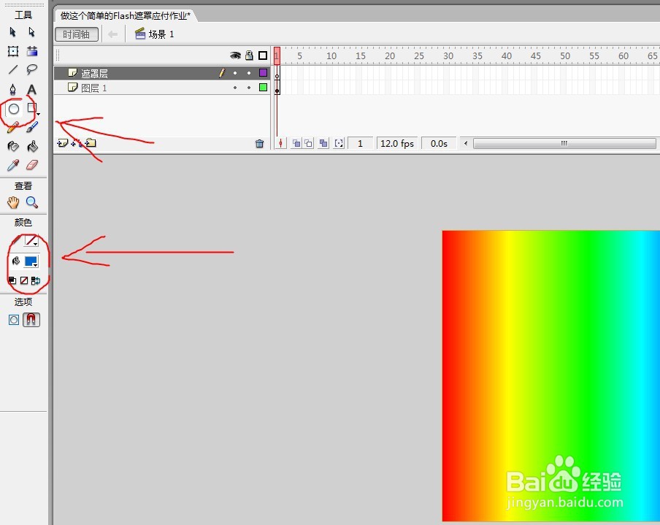Click purple outline swatch of 遮罩层
660x525 pixels.
point(263,73)
